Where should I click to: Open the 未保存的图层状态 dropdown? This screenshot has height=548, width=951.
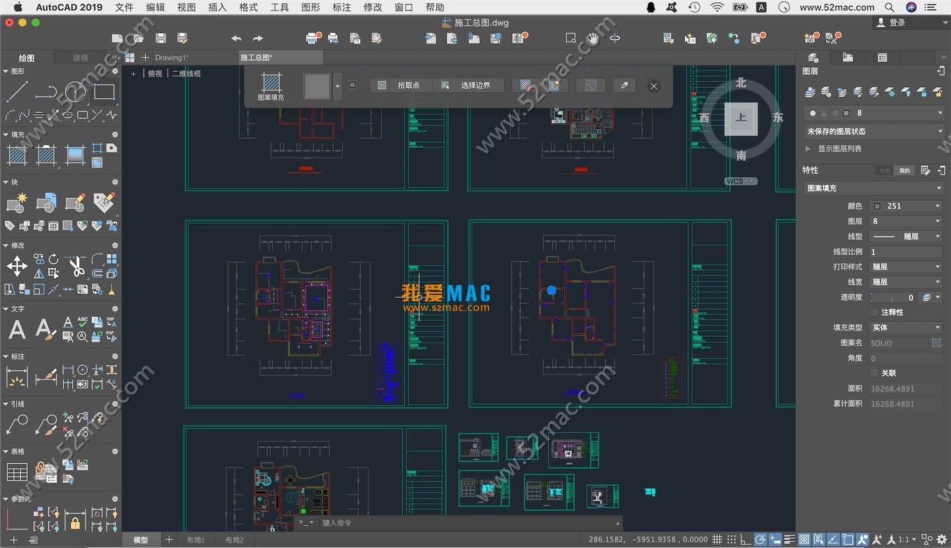[873, 131]
